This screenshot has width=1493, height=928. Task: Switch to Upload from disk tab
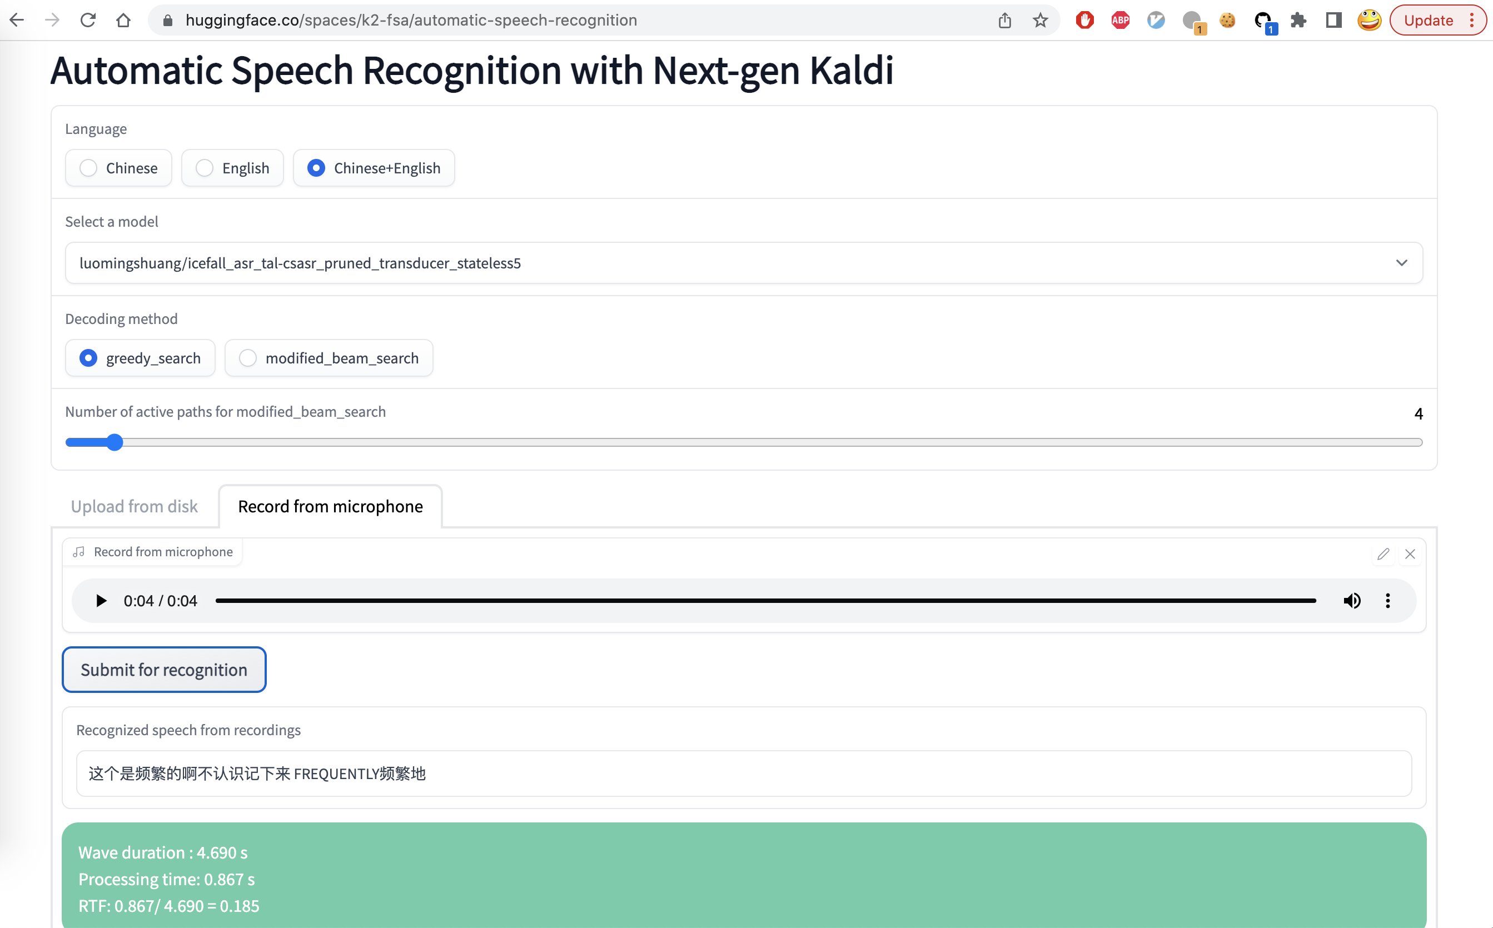133,506
